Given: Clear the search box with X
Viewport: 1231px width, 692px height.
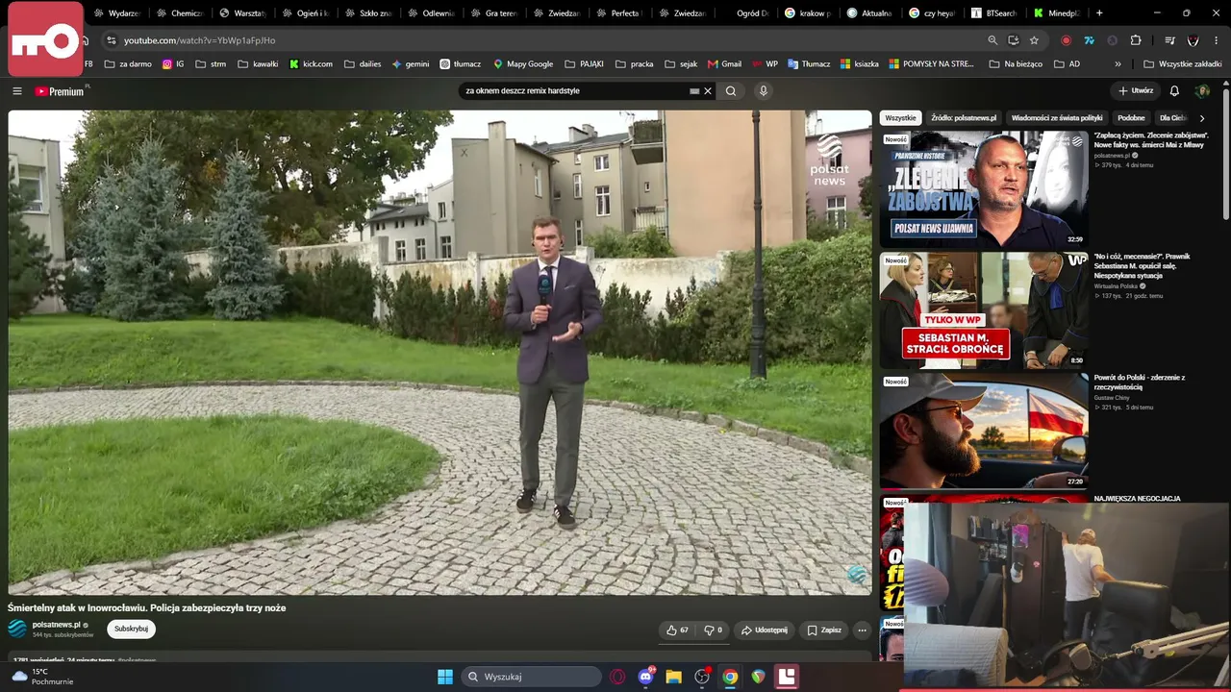Looking at the screenshot, I should click(x=708, y=91).
